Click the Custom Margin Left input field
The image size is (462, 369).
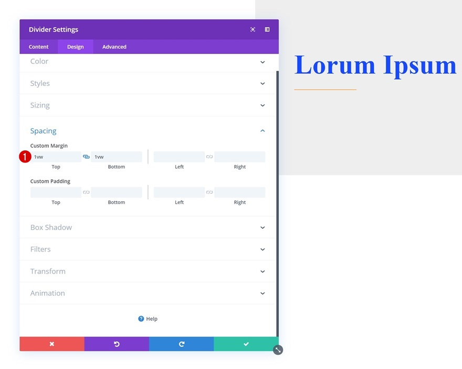point(179,157)
